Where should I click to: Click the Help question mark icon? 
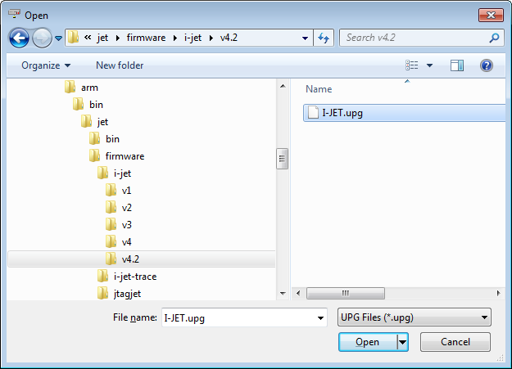point(486,65)
